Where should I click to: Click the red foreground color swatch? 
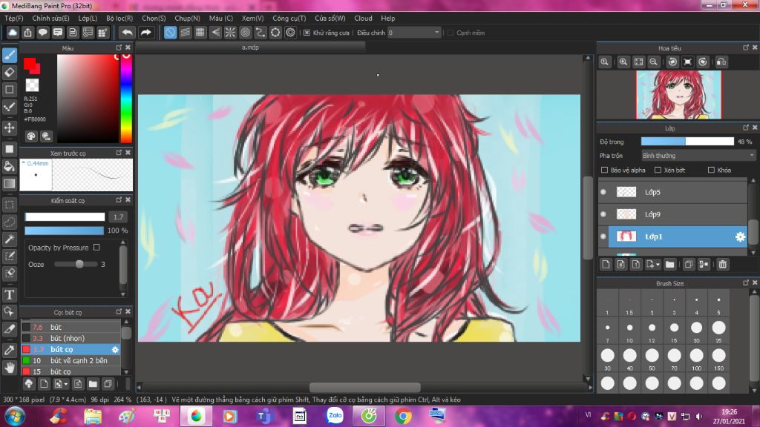point(30,64)
